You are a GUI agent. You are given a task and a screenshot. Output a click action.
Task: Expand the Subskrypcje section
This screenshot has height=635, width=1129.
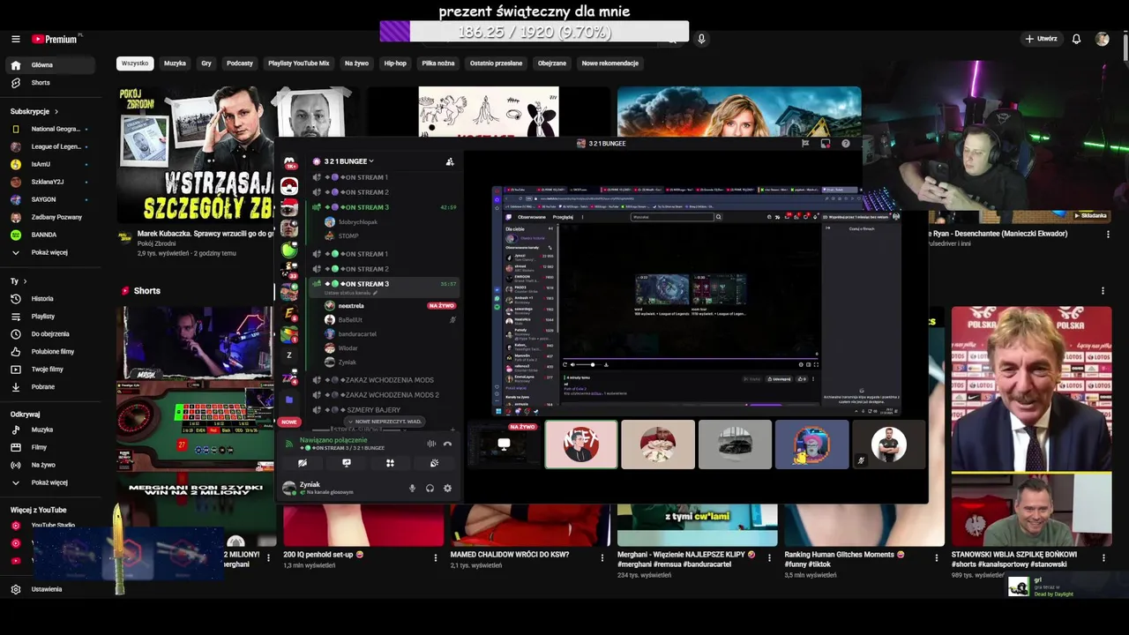[34, 112]
